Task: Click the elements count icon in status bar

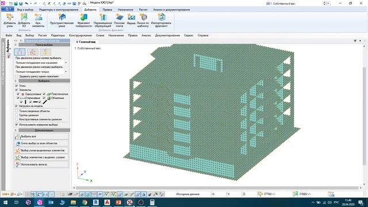Action: click(295, 194)
